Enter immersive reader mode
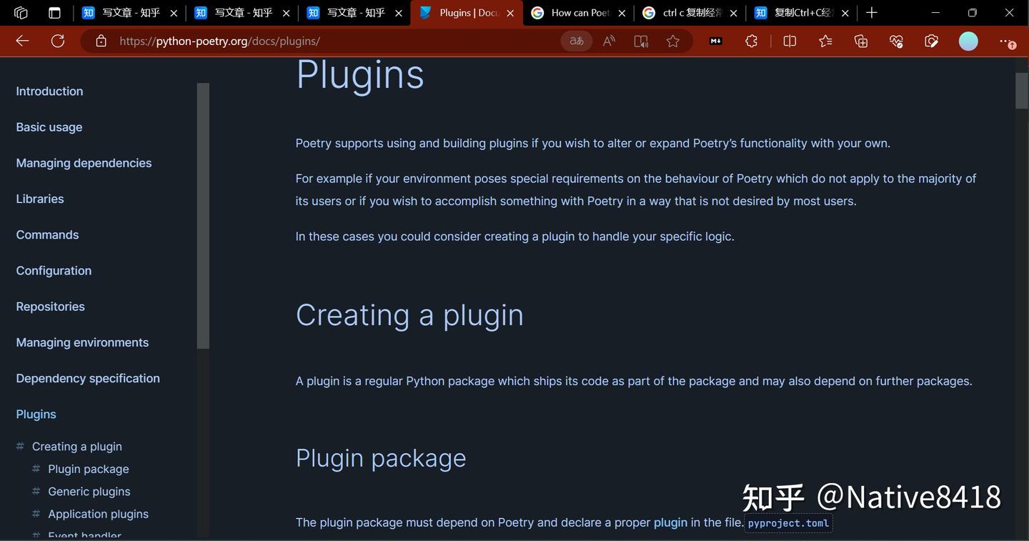This screenshot has height=541, width=1029. tap(640, 41)
